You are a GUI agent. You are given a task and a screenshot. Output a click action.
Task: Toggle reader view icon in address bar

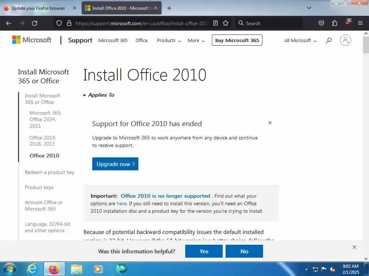(x=215, y=23)
